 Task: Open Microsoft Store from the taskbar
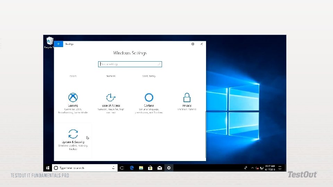click(150, 168)
